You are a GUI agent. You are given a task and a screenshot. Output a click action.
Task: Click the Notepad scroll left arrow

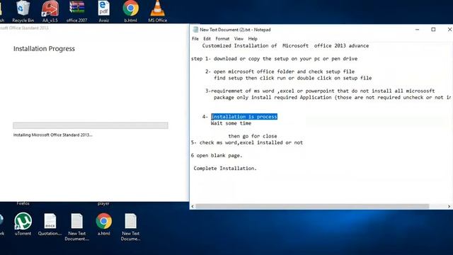click(193, 206)
